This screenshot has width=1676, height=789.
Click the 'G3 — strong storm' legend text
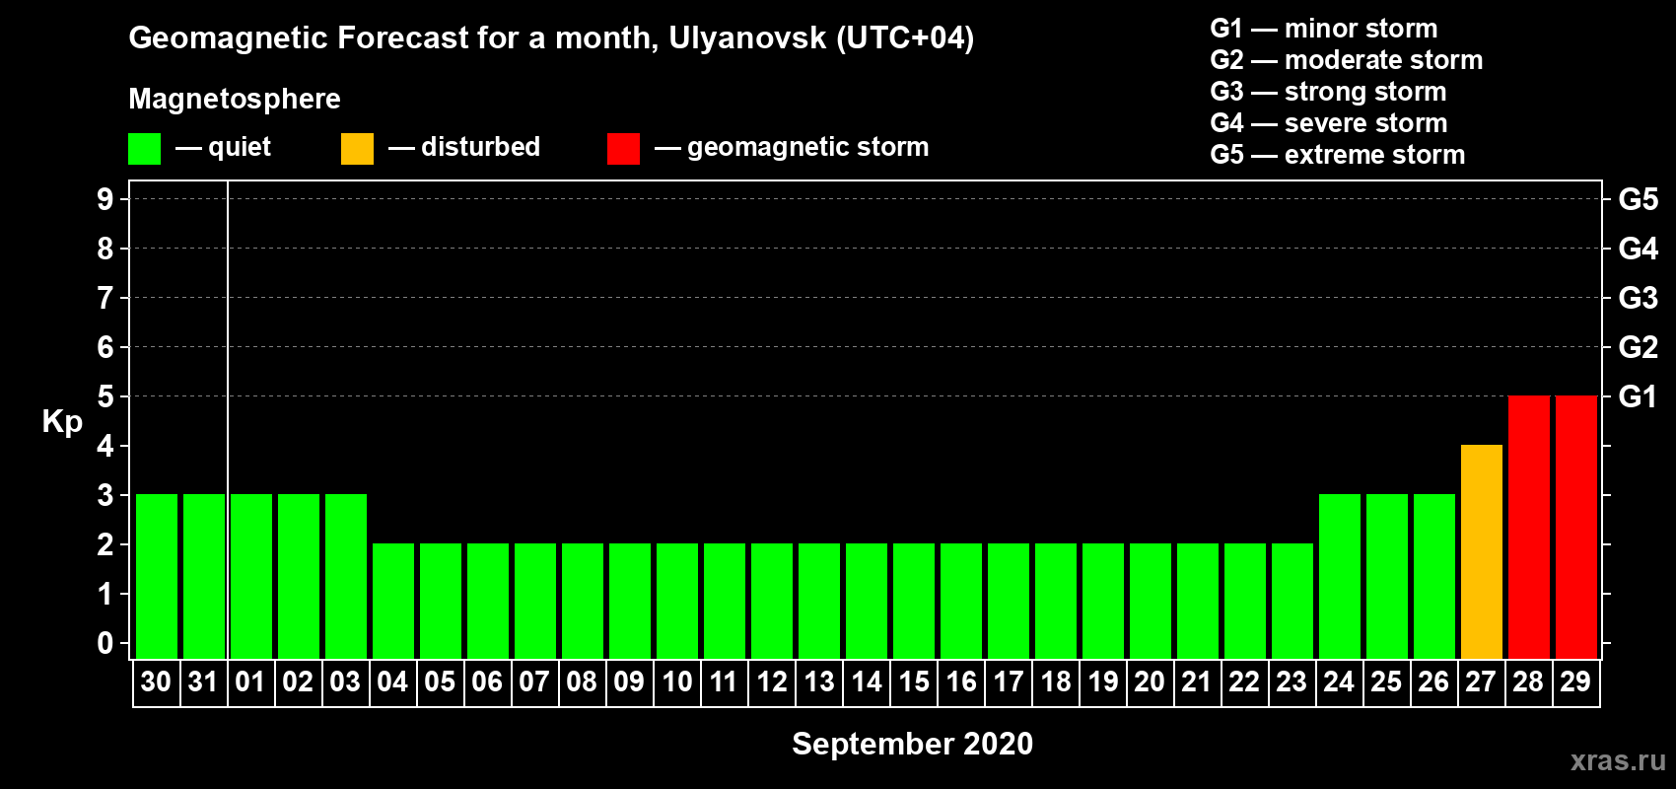point(1328,92)
